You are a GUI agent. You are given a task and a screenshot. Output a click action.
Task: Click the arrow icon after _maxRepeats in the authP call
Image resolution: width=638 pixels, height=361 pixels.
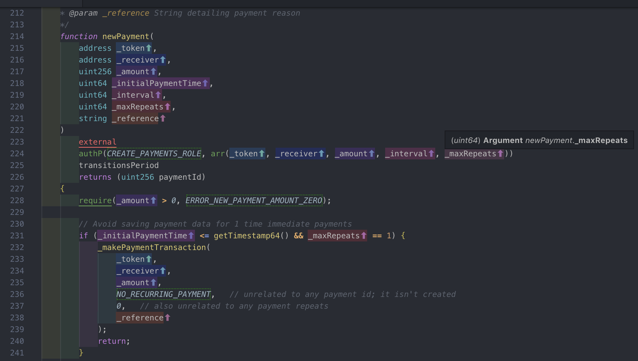click(500, 154)
